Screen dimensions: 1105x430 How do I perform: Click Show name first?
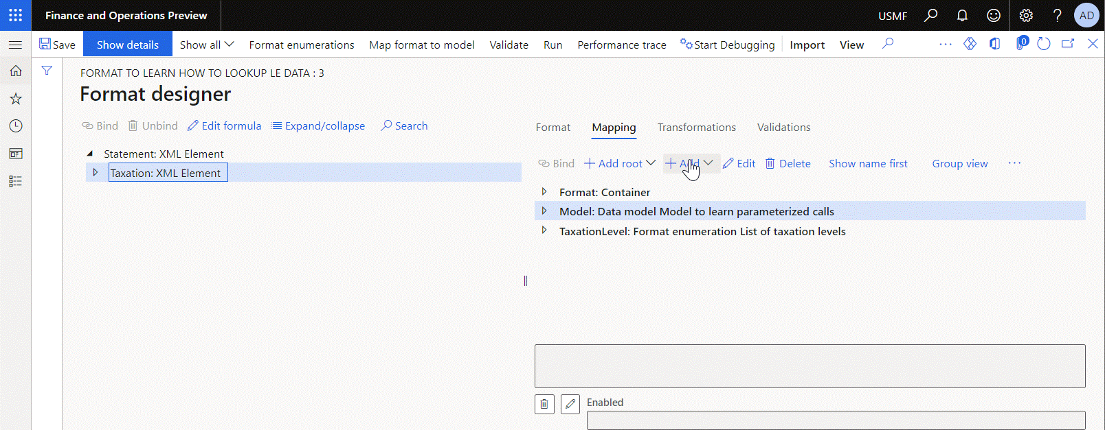(868, 163)
